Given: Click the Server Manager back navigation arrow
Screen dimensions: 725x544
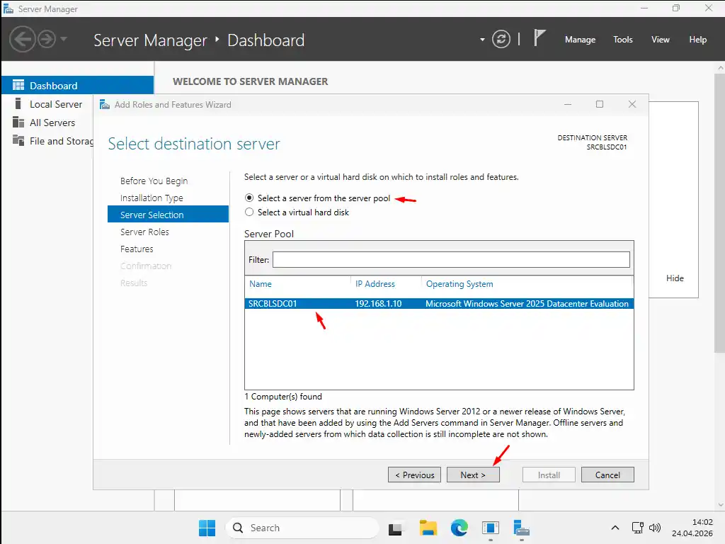Looking at the screenshot, I should pyautogui.click(x=22, y=40).
